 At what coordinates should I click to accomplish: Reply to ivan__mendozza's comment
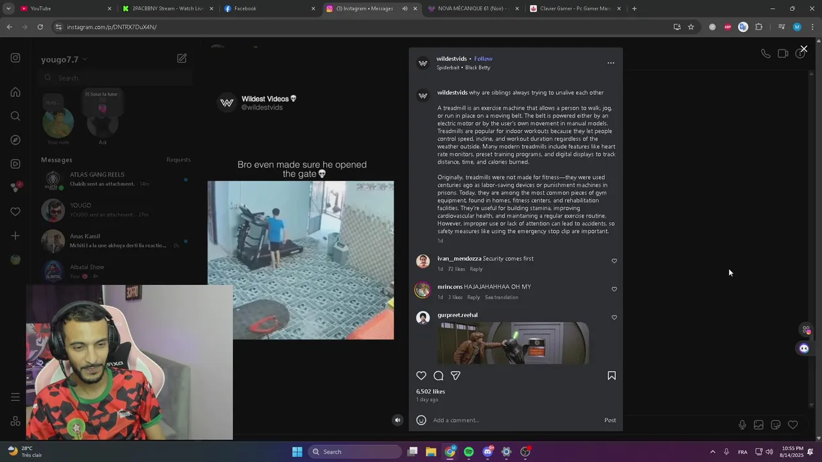[x=476, y=269]
